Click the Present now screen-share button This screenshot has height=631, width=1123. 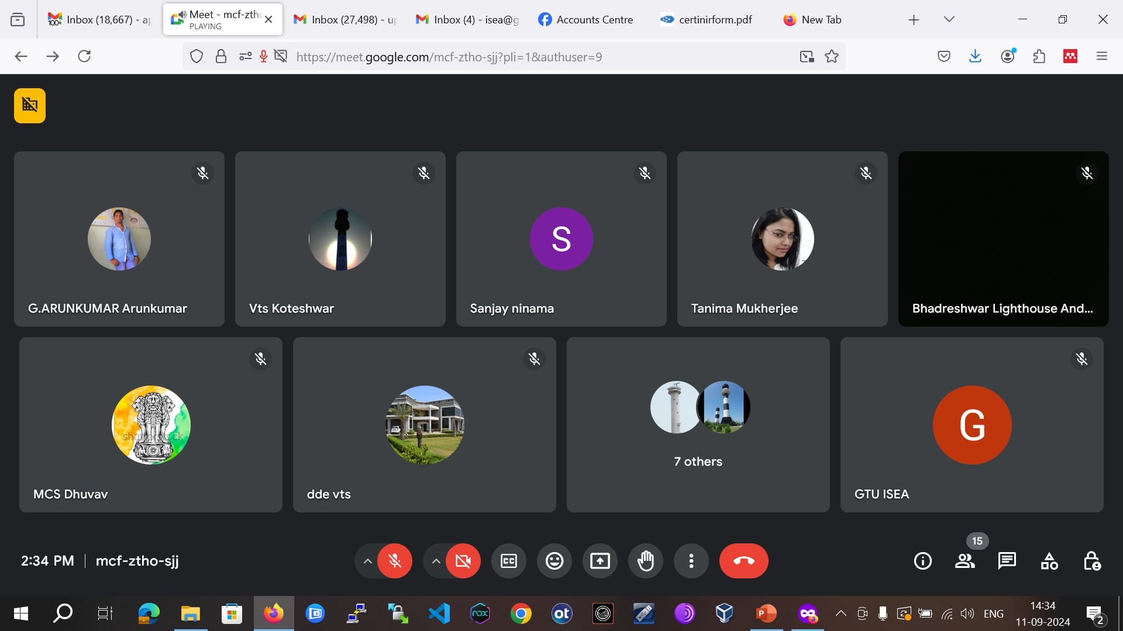coord(600,561)
